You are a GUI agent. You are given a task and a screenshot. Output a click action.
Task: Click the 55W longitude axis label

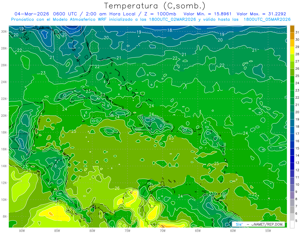268,231
